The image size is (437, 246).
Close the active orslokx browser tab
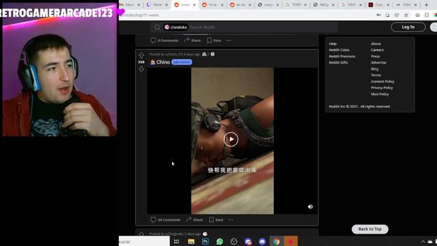point(194,5)
